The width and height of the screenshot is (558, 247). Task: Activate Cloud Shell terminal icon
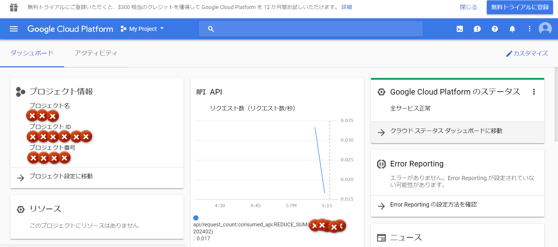(x=460, y=29)
